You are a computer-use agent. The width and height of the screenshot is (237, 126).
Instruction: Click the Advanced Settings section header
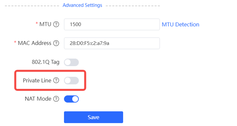tap(82, 5)
